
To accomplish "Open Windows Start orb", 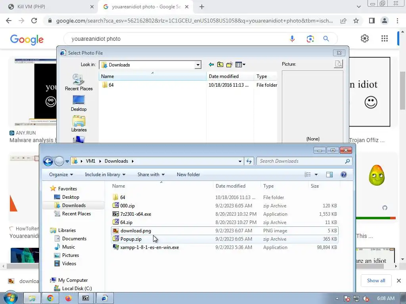I will pos(10,298).
